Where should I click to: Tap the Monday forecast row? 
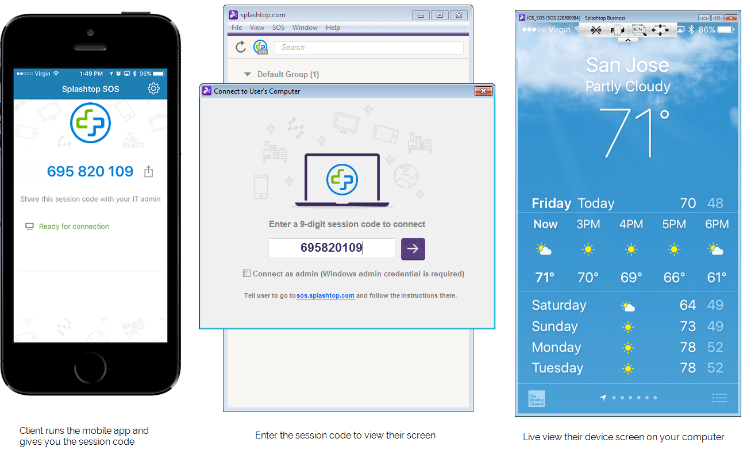coord(627,347)
